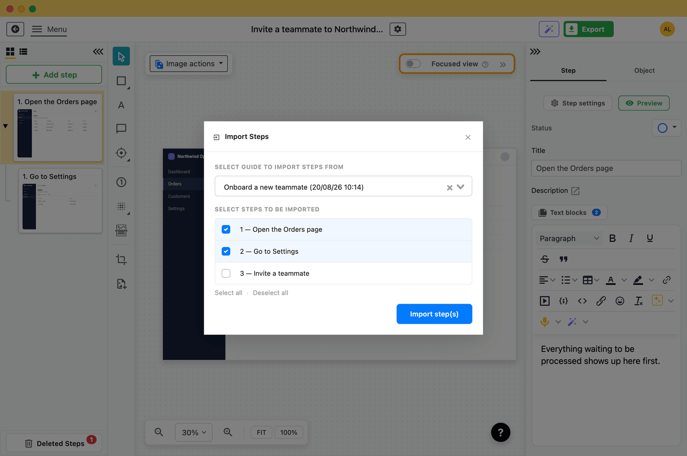Toggle the Focused view switch
The image size is (687, 456).
[x=413, y=64]
